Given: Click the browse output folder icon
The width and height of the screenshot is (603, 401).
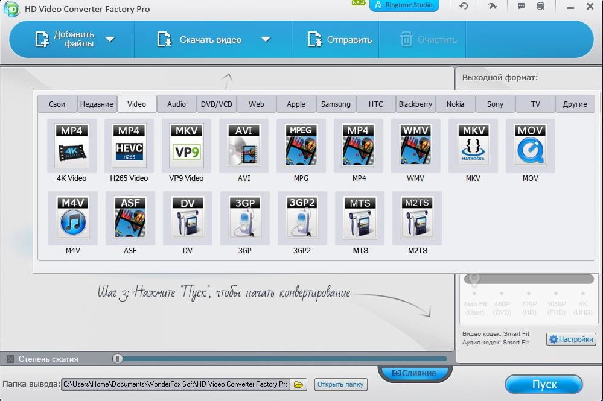Looking at the screenshot, I should click(298, 384).
